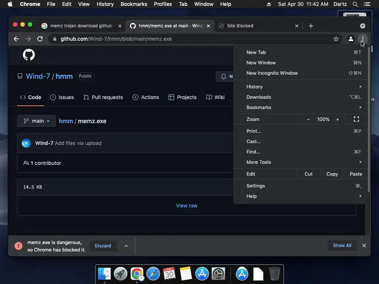
Task: Click the notifications bell button
Action: (x=225, y=77)
